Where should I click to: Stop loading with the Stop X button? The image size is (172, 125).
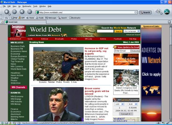click(30, 12)
